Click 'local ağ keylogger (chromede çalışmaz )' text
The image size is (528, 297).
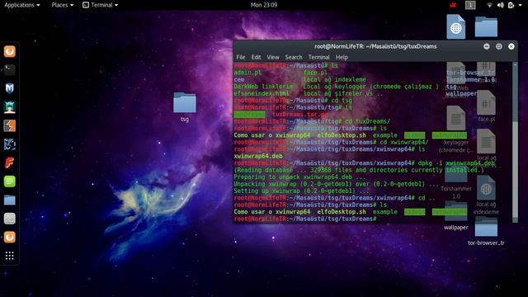(x=371, y=87)
